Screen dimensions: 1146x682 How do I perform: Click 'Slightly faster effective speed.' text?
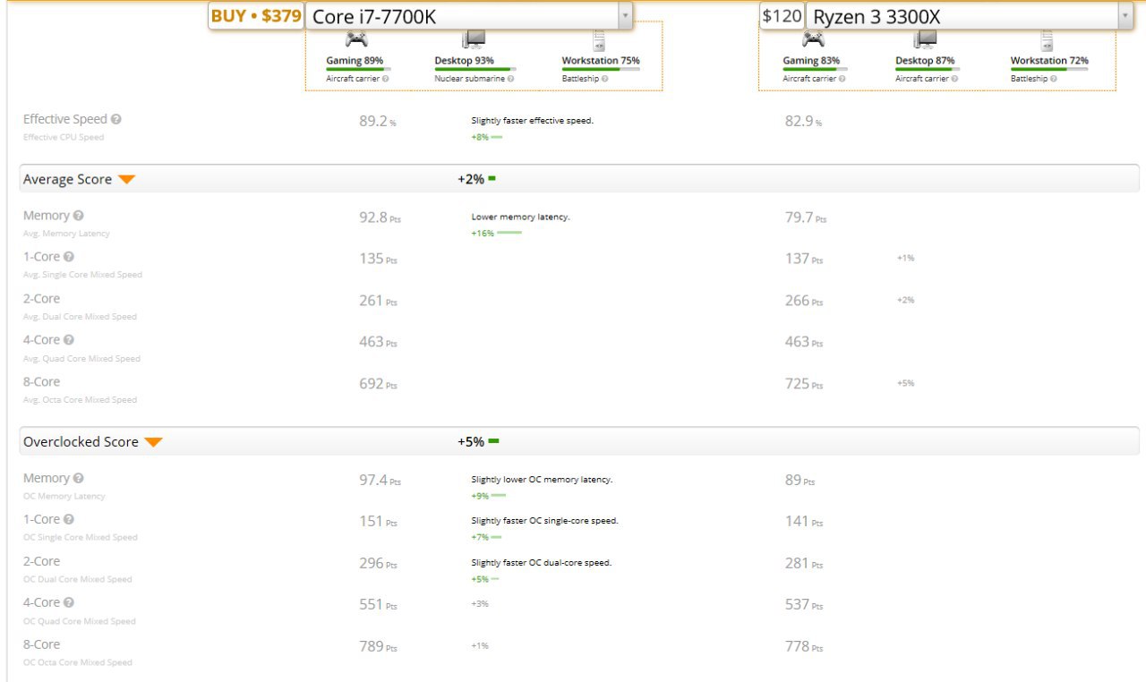coord(532,120)
